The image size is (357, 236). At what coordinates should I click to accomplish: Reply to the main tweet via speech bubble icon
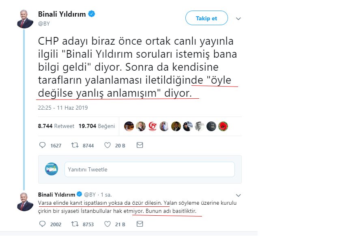tap(42, 145)
